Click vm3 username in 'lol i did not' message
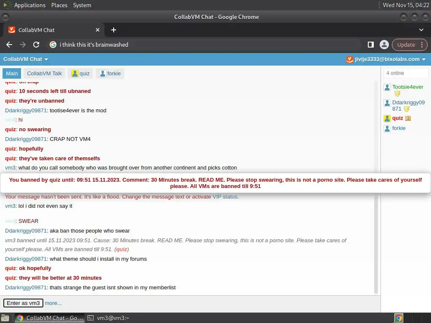 pyautogui.click(x=10, y=206)
